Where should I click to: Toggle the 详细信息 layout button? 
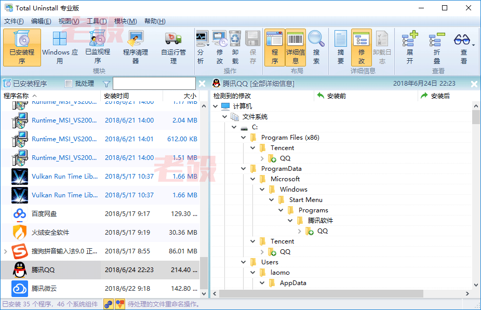(x=296, y=48)
